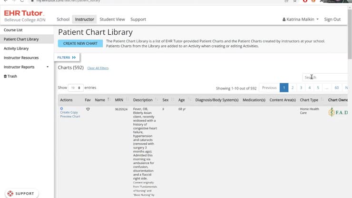Click the Preview Chart link

70,117
